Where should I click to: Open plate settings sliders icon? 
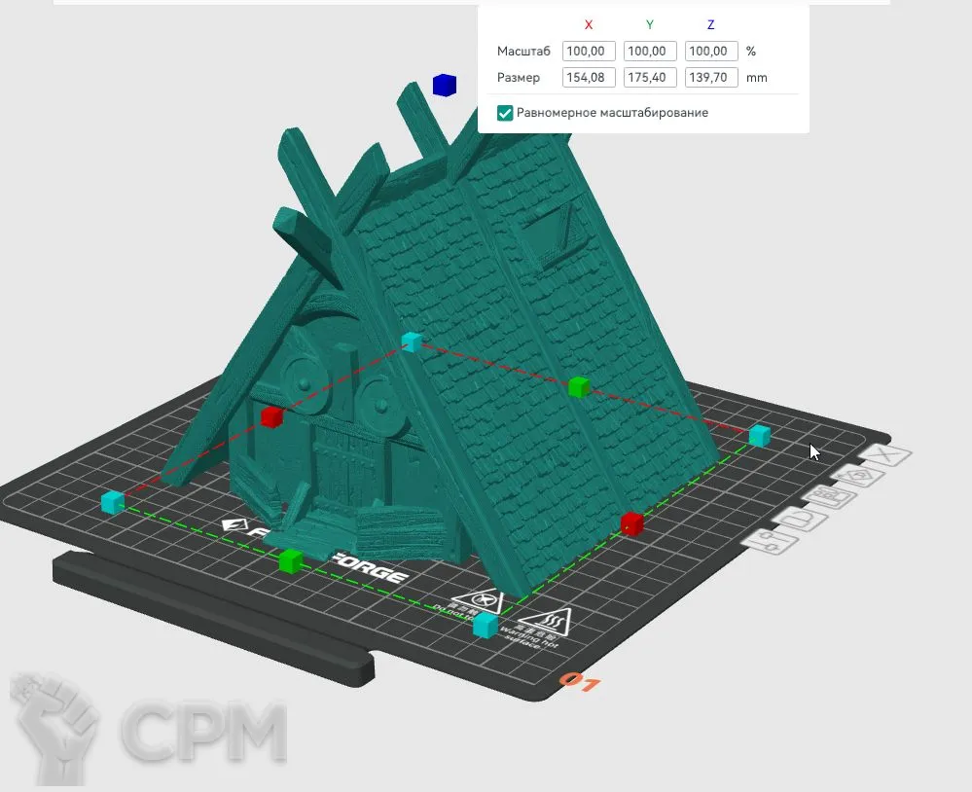[769, 542]
